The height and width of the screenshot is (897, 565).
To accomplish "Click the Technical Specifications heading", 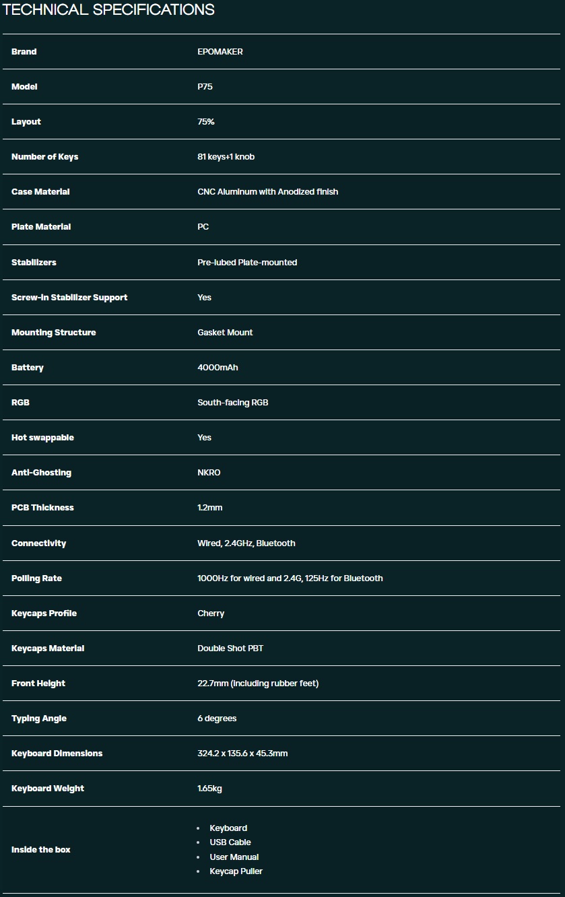I will point(108,10).
